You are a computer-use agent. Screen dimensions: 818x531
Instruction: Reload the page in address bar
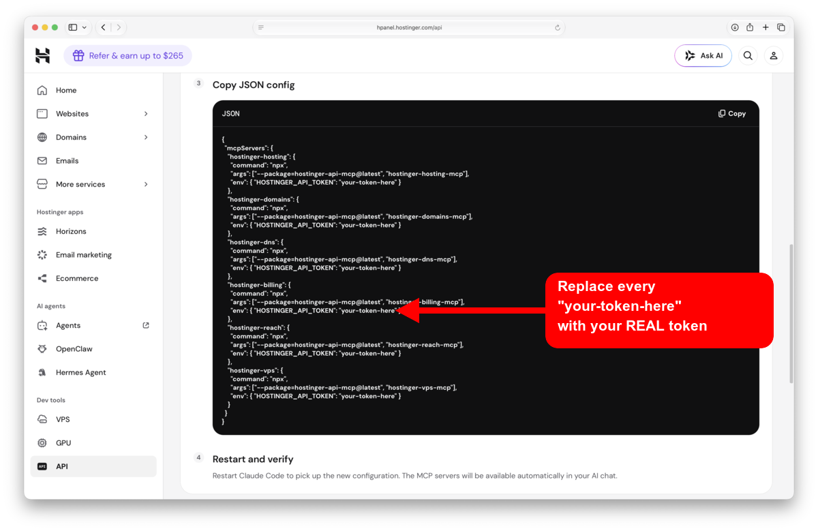tap(558, 28)
